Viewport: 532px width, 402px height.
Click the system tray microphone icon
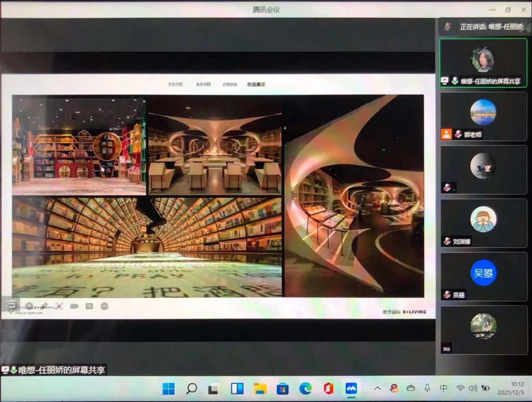[x=427, y=388]
